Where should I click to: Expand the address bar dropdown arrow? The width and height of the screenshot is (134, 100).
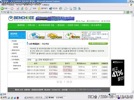pos(124,12)
